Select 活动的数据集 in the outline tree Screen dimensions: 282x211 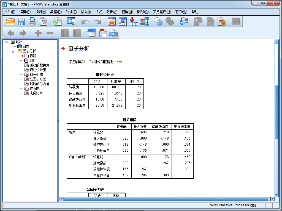[x=39, y=65]
